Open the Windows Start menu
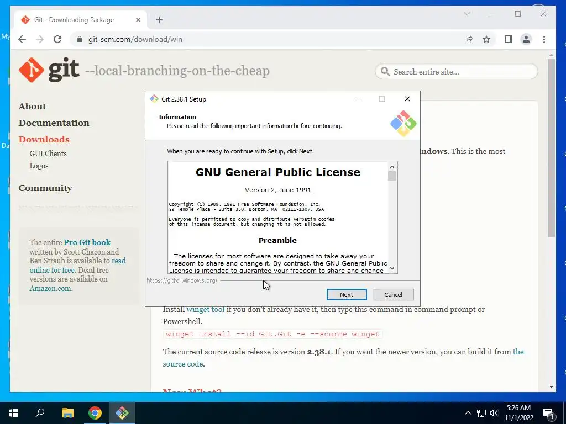566x424 pixels. click(x=13, y=413)
